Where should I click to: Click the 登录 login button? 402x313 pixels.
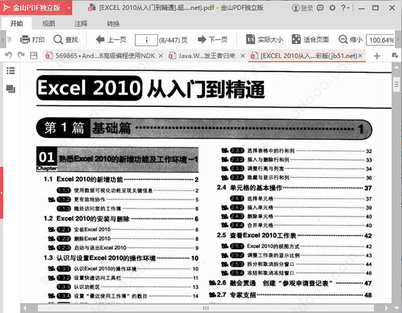[303, 8]
